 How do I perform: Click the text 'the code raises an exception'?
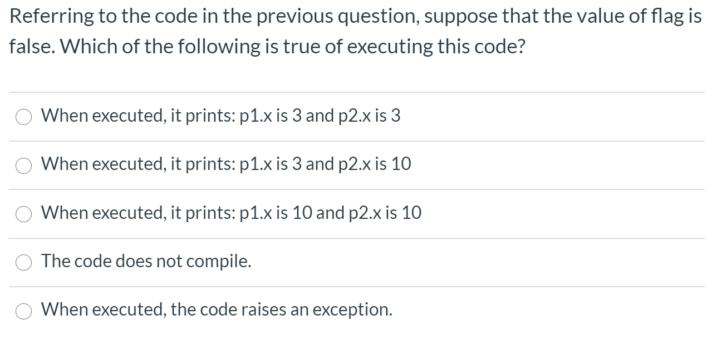pyautogui.click(x=217, y=309)
